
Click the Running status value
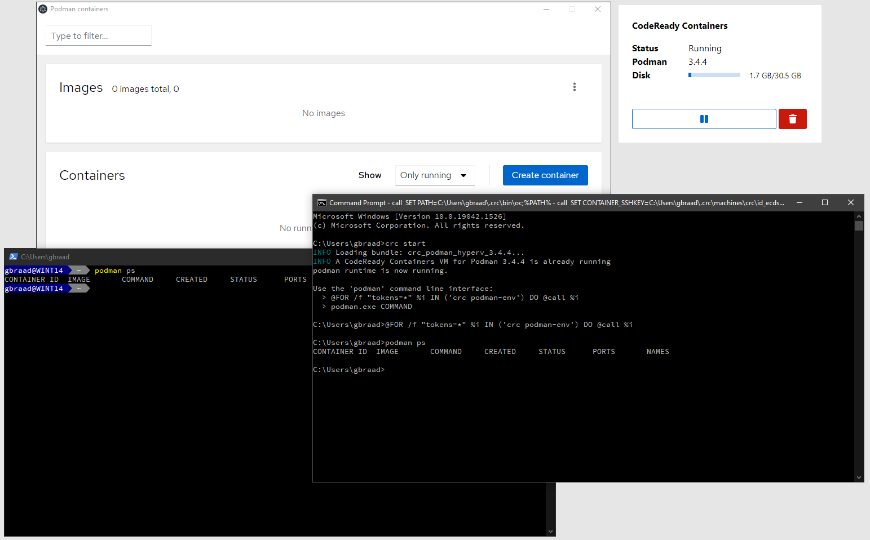pyautogui.click(x=705, y=48)
